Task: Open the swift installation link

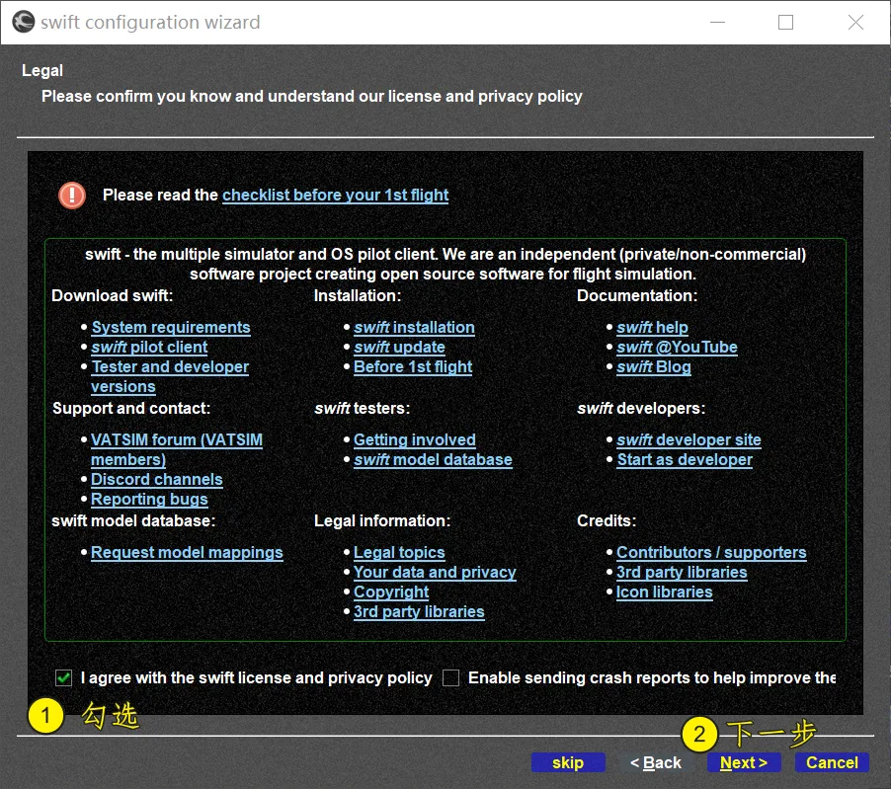Action: (414, 327)
